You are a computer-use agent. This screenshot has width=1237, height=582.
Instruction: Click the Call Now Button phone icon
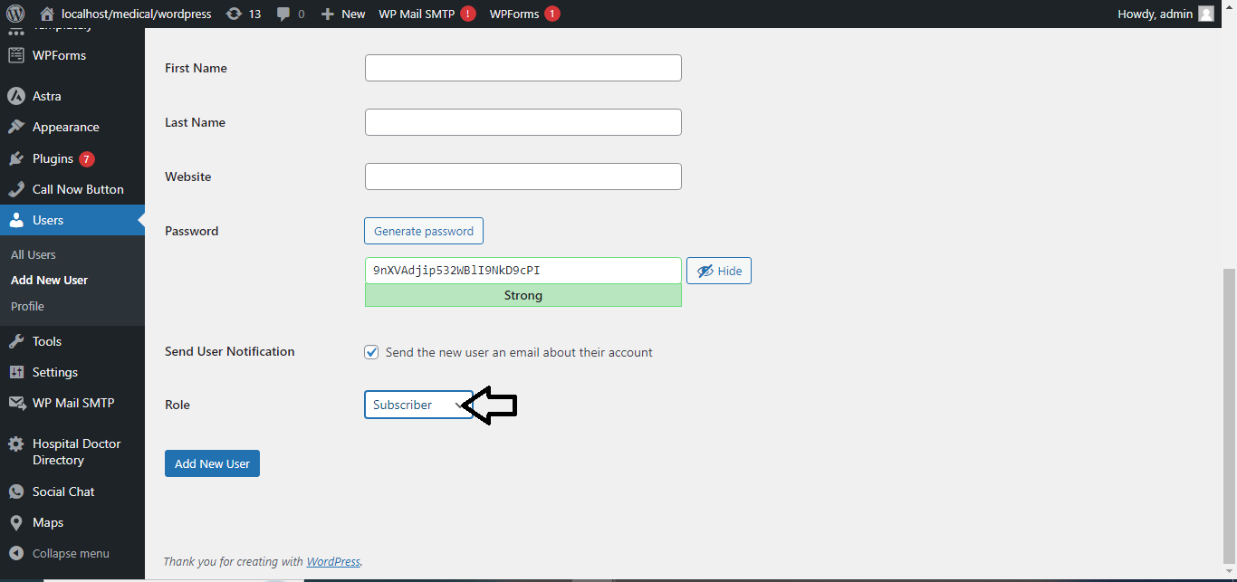pos(15,189)
